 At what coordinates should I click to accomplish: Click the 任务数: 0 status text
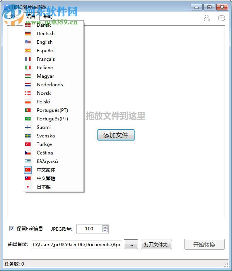(x=14, y=264)
